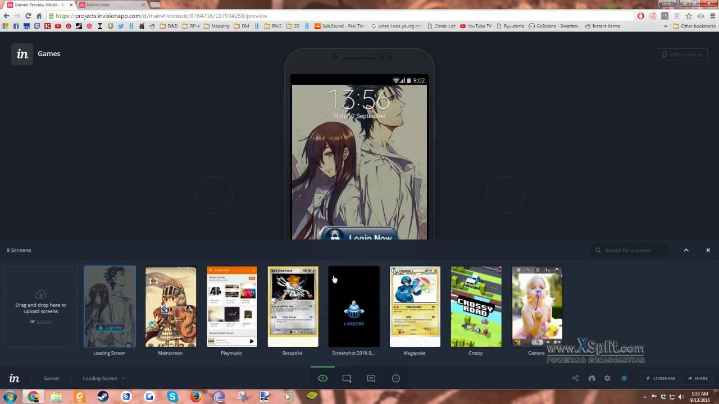Click the Apps grid bookmark icon
This screenshot has height=404, width=719.
tap(6, 26)
